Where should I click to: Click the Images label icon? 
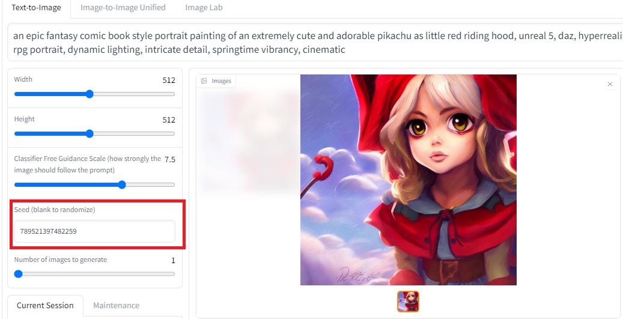click(x=204, y=81)
